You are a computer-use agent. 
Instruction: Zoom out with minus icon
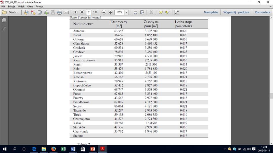click(x=104, y=12)
